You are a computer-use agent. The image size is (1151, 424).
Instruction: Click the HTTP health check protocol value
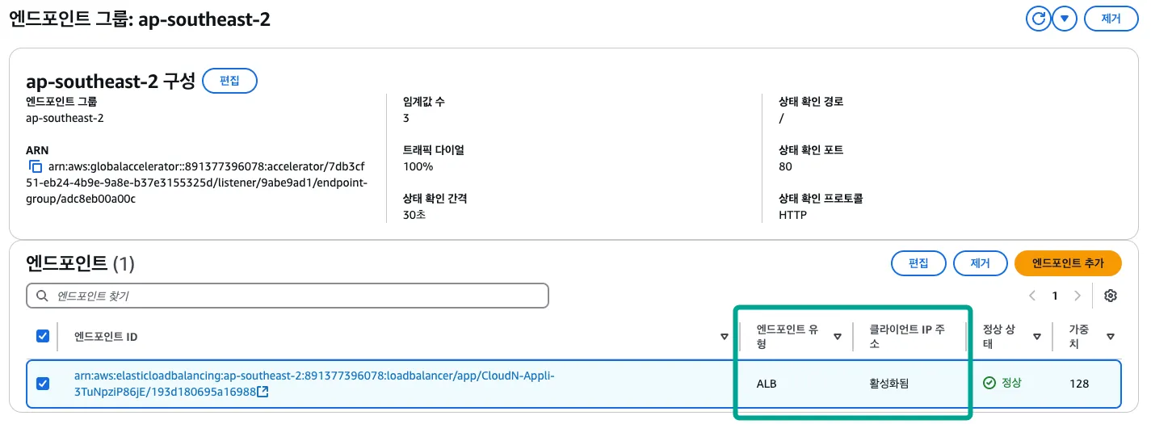click(792, 215)
